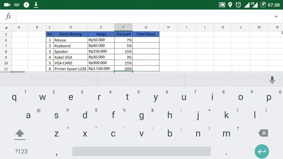Screen dimensions: 283x159
Task: Select the Total Bayar cell for Mouse
Action: (146, 40)
